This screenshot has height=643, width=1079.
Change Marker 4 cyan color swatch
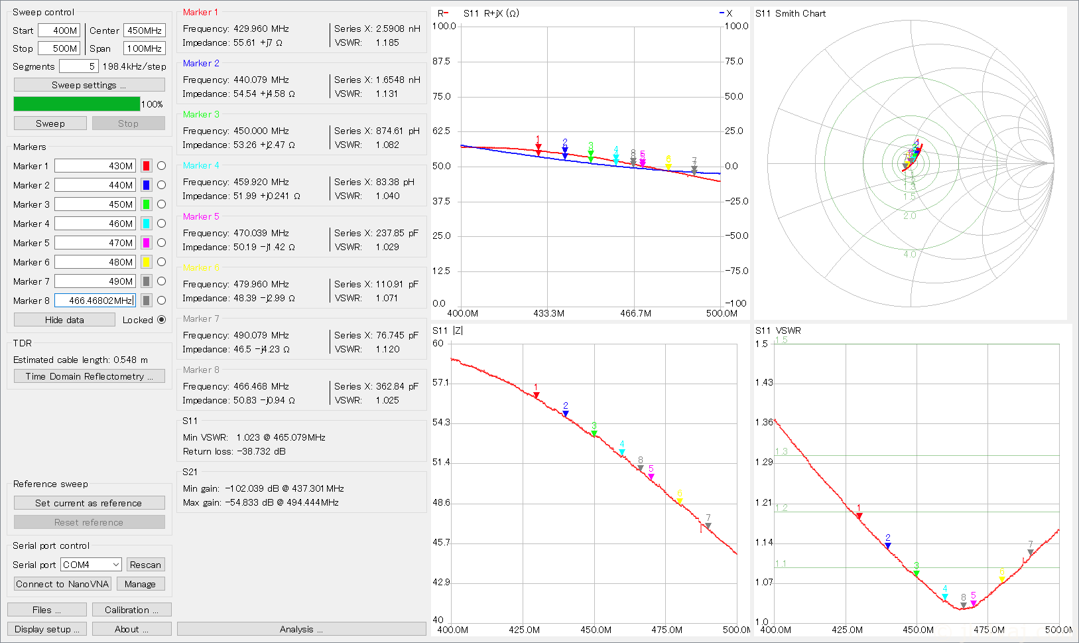coord(146,224)
